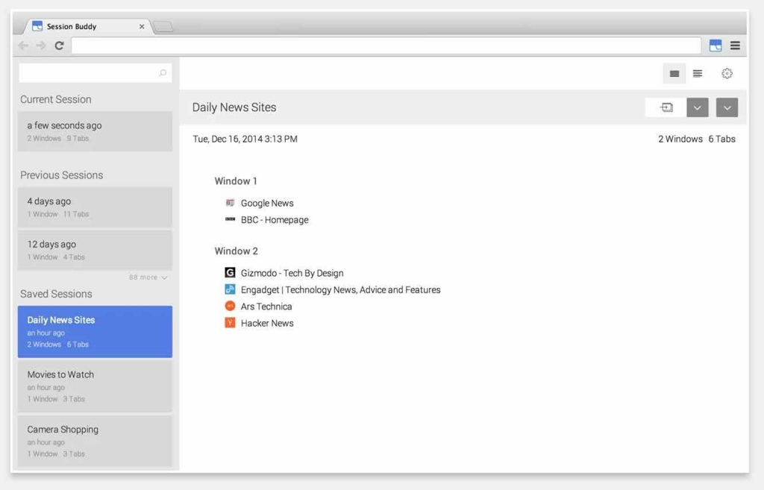The width and height of the screenshot is (764, 490).
Task: Select the '4 days ago' previous session
Action: point(95,207)
